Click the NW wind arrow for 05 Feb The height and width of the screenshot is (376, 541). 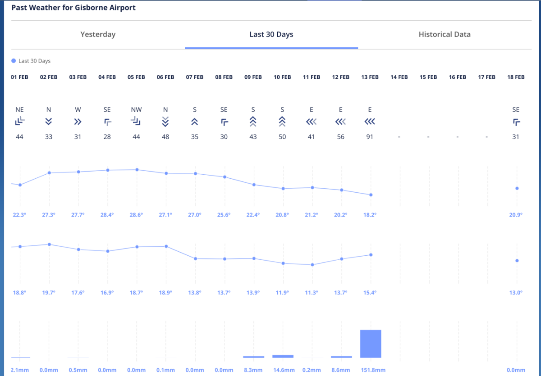click(x=136, y=121)
